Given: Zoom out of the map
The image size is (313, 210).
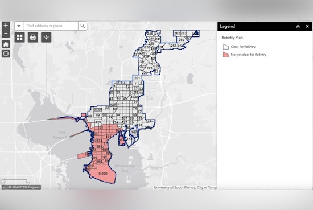Looking at the screenshot, I should click(x=6, y=34).
